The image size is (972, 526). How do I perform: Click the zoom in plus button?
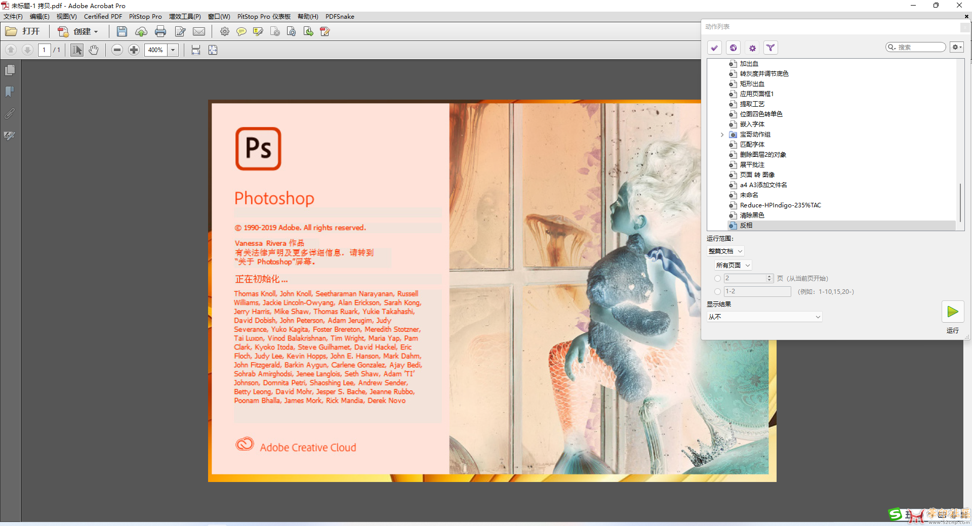click(x=134, y=50)
